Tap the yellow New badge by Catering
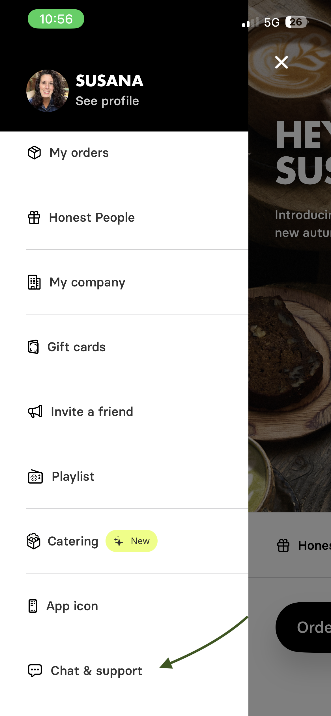The width and height of the screenshot is (331, 716). coord(132,541)
